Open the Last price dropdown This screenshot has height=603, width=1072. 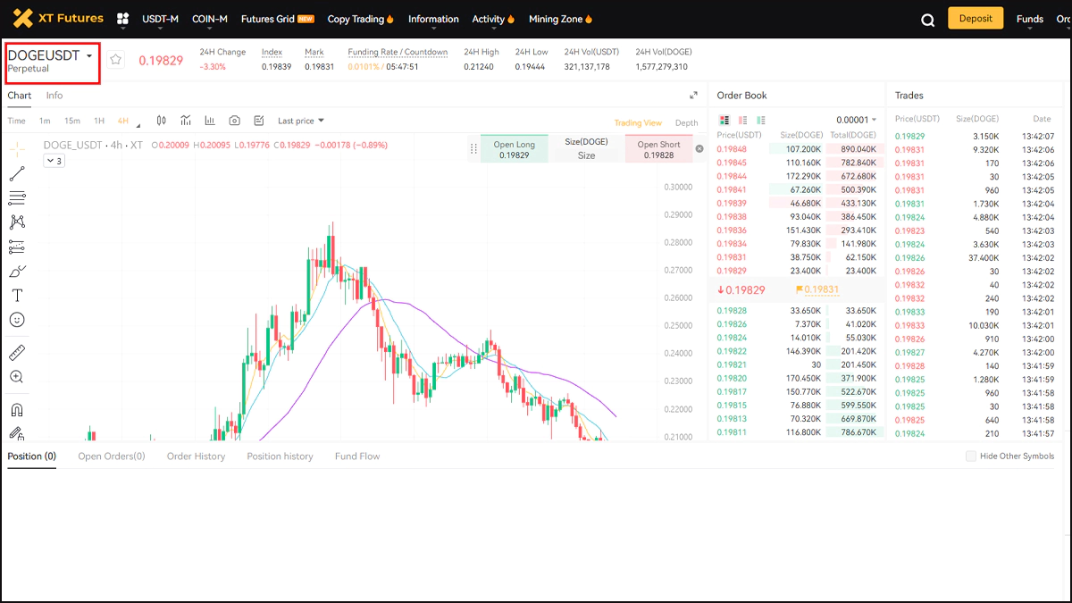coord(301,121)
